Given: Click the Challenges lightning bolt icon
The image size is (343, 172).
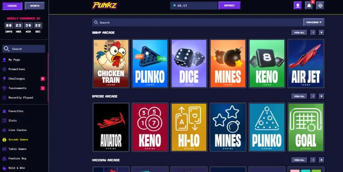Looking at the screenshot, I should (x=4, y=79).
